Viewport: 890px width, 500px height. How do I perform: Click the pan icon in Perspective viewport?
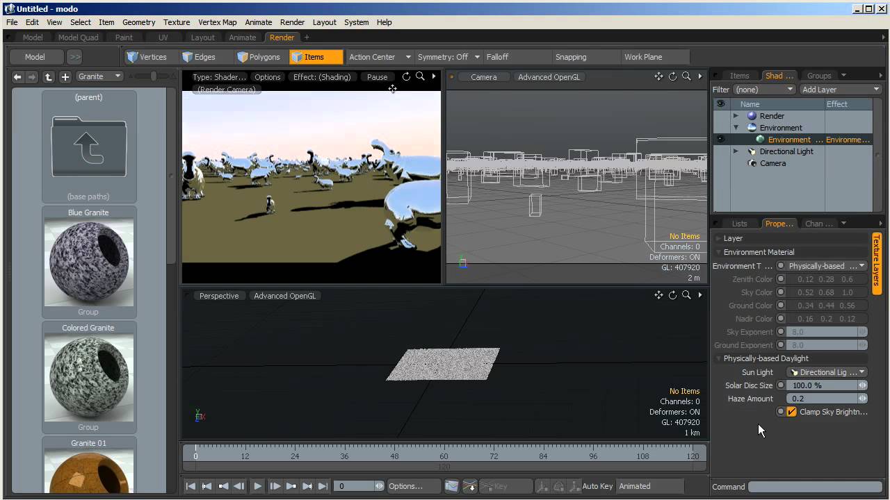point(658,295)
